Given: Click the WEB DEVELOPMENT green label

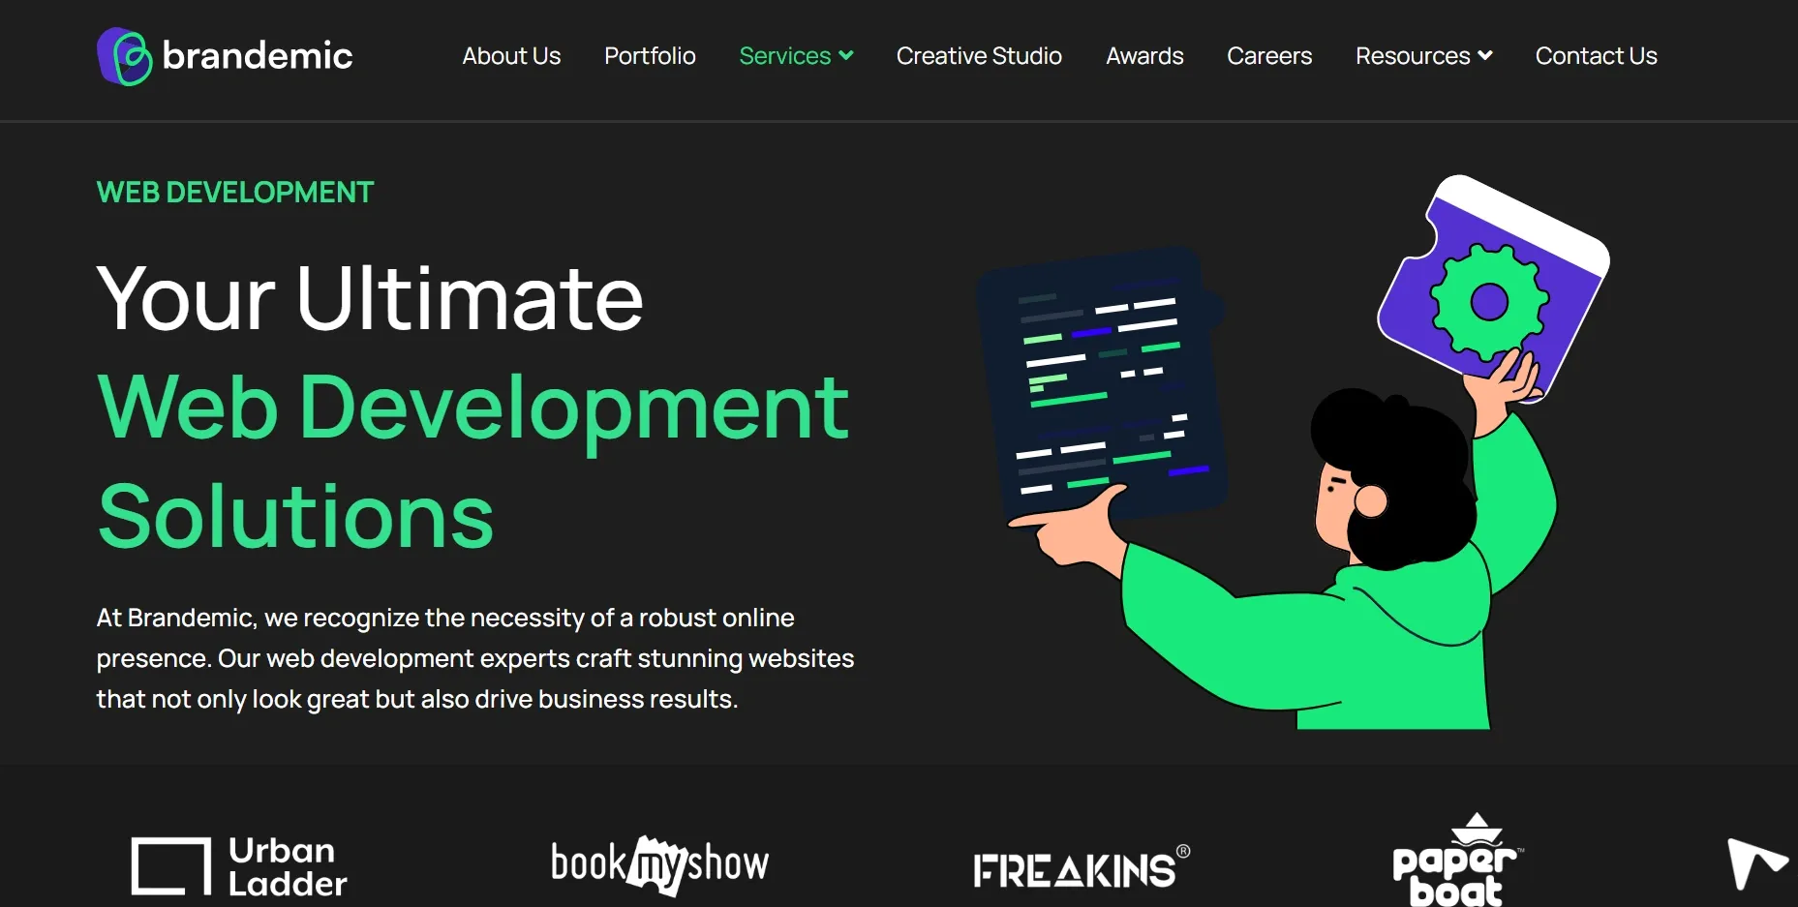Looking at the screenshot, I should [235, 193].
